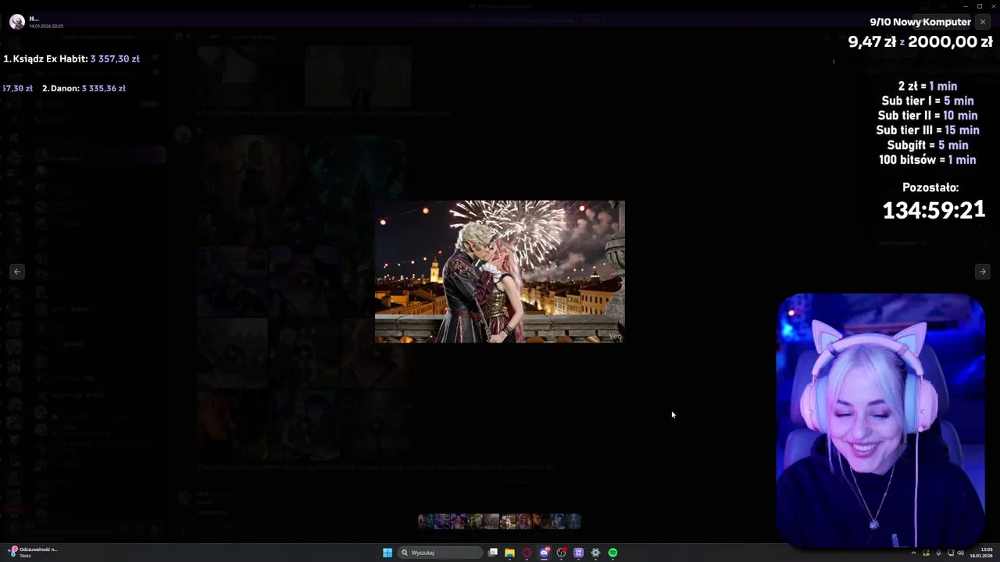Expand the hidden system tray icons chevron
Image resolution: width=1000 pixels, height=562 pixels.
[913, 553]
